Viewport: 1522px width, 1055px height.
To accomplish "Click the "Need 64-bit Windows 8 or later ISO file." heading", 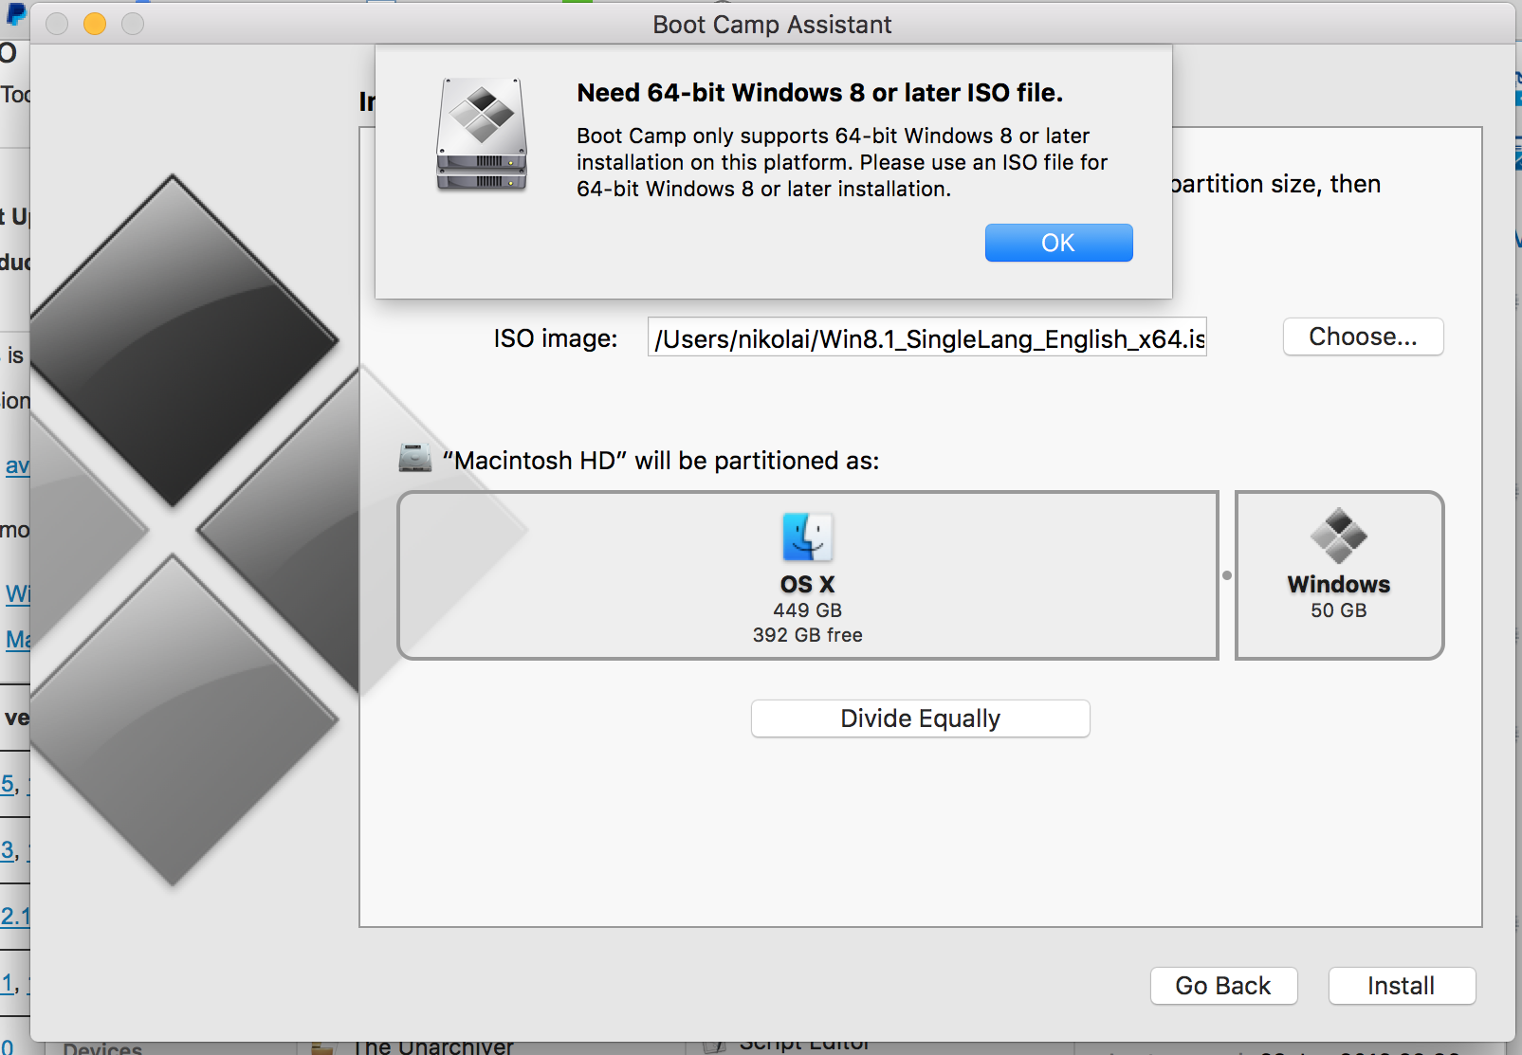I will tap(820, 93).
